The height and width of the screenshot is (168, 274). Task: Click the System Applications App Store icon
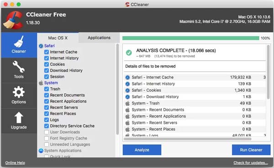[41, 151]
